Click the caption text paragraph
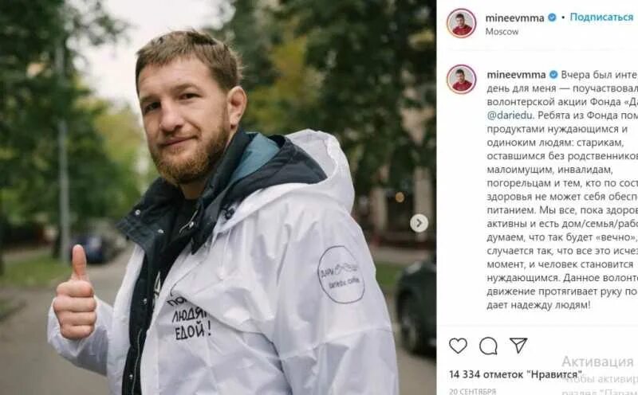Viewport: 638px width, 395px height. coord(562,190)
